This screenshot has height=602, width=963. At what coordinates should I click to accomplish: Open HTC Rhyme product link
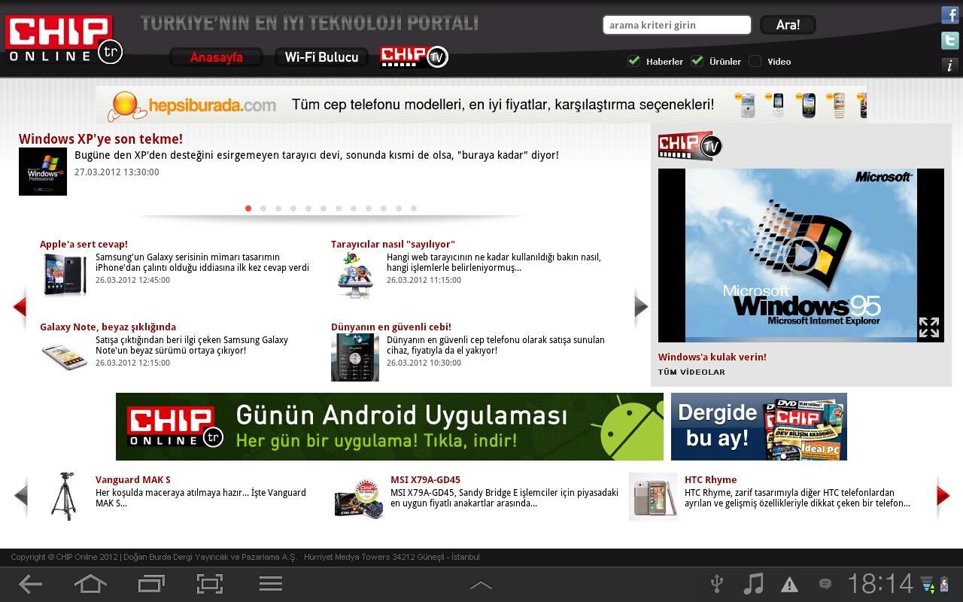point(710,479)
